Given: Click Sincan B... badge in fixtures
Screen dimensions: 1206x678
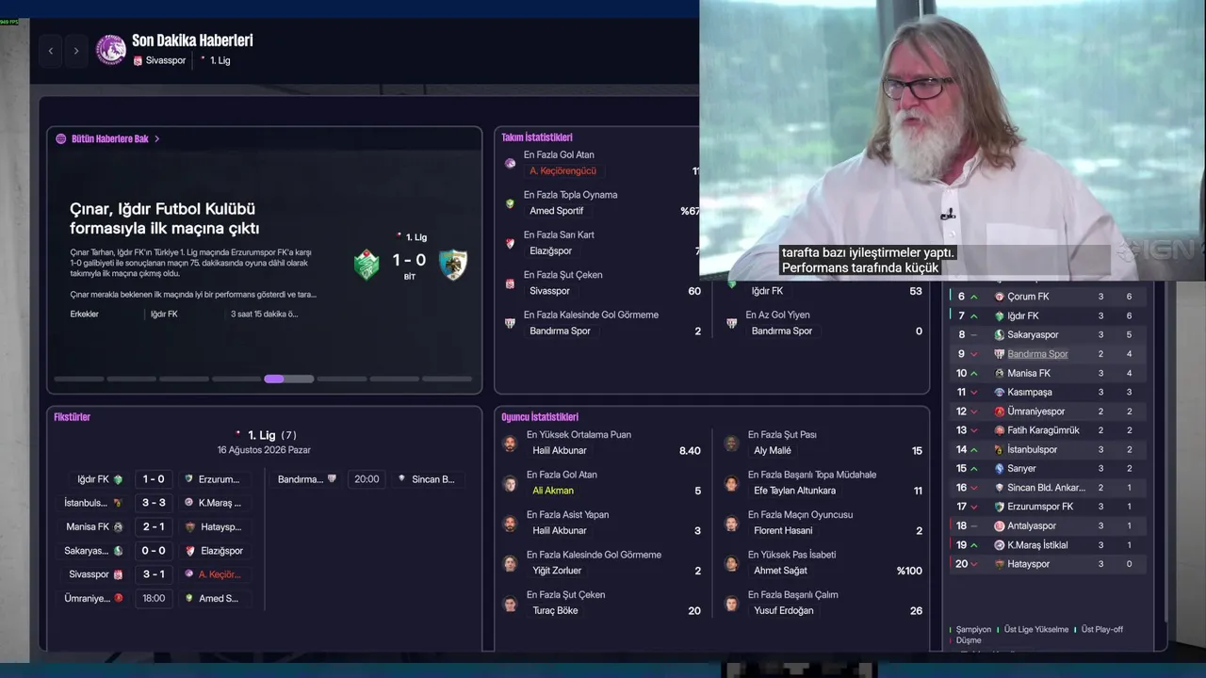Looking at the screenshot, I should [x=401, y=479].
